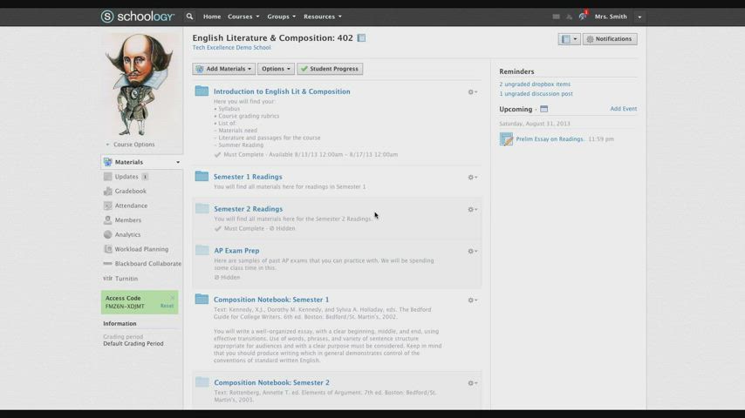Open the Resources menu
Screen dimensions: 745x418
point(322,17)
